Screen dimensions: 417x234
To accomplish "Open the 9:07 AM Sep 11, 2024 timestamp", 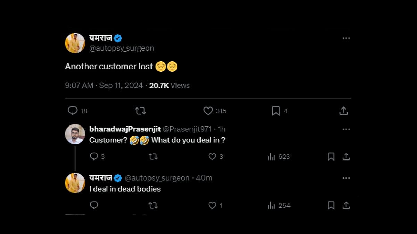I will coord(104,85).
